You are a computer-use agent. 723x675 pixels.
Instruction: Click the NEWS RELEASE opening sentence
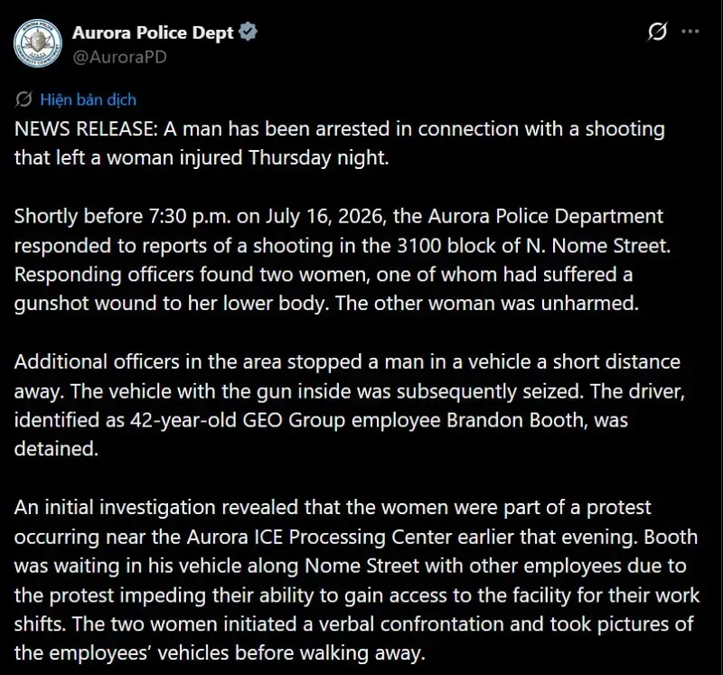click(x=340, y=143)
